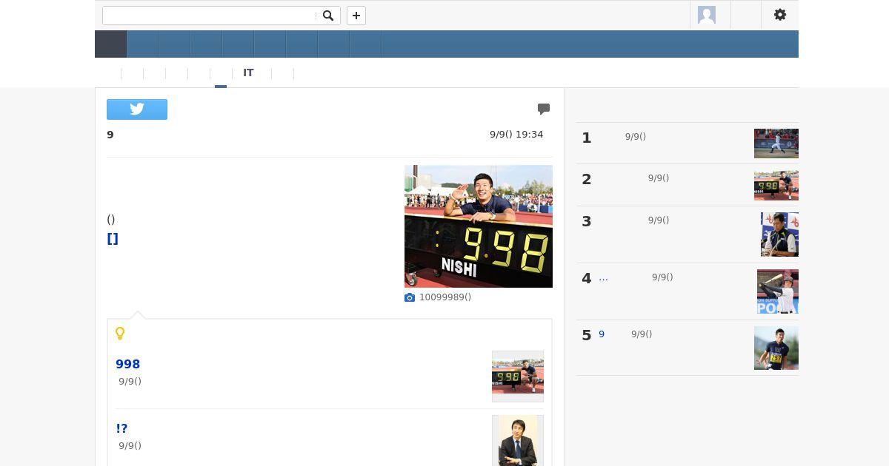
Task: Open the comments speech bubble icon
Action: 544,109
